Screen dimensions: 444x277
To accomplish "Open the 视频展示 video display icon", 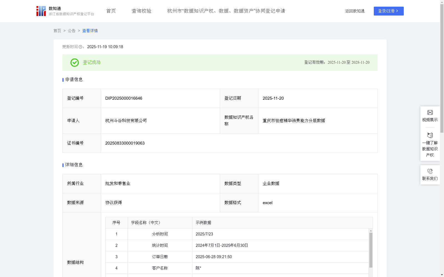I will click(x=430, y=112).
